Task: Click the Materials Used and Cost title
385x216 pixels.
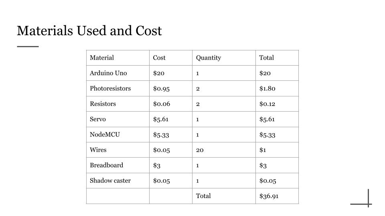Action: click(89, 31)
